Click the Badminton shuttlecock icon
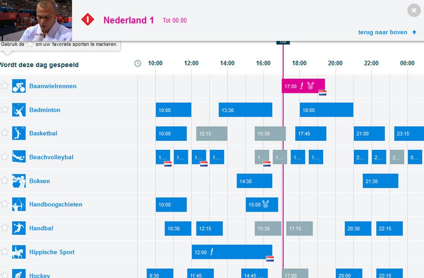The width and height of the screenshot is (424, 278). pyautogui.click(x=19, y=110)
